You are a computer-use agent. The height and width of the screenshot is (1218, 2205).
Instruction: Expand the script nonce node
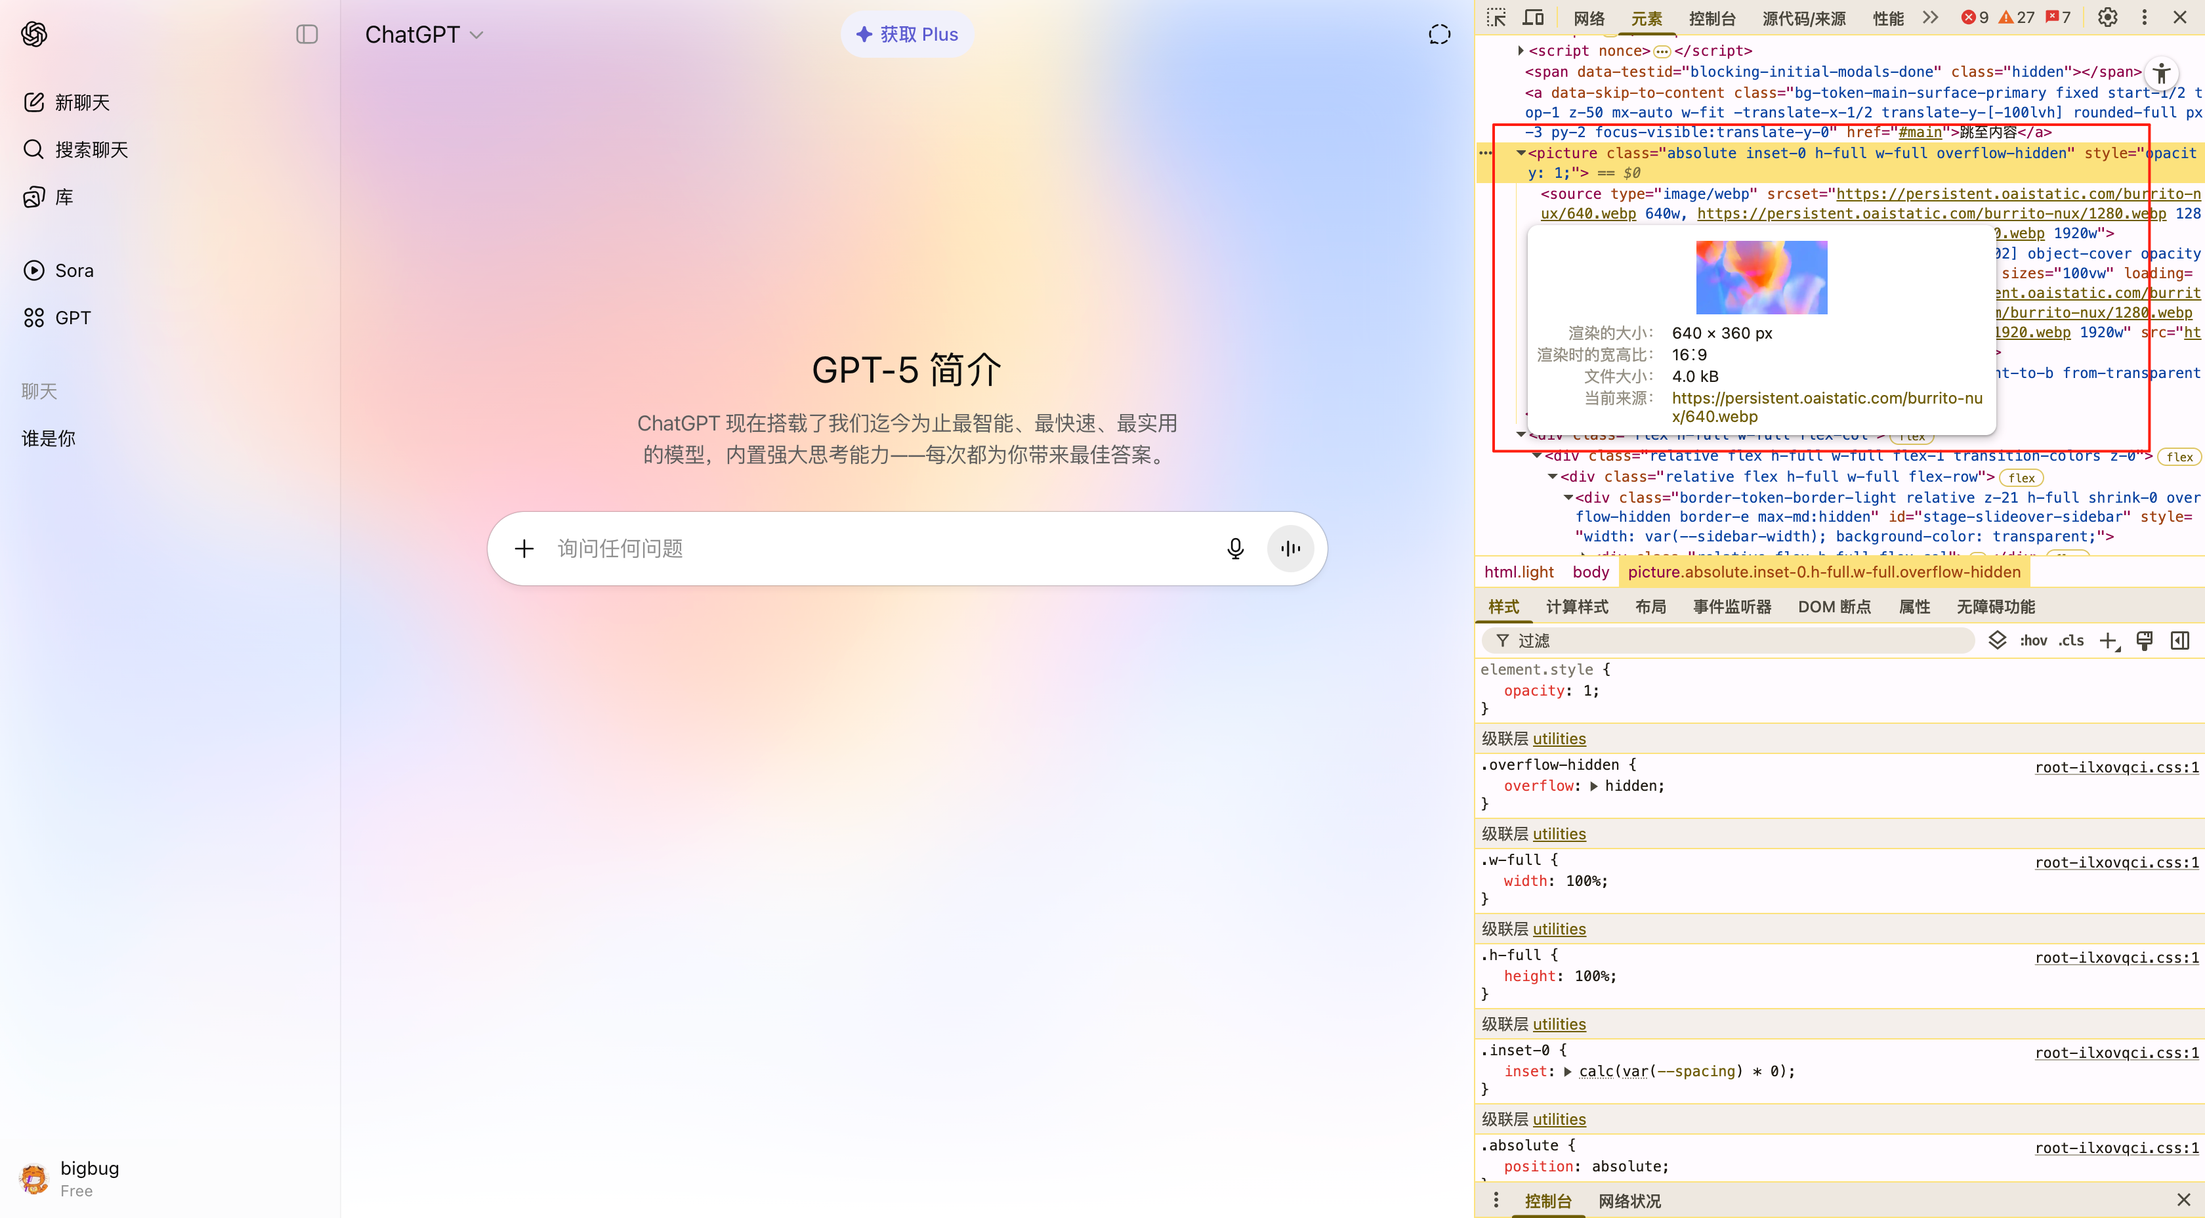click(x=1521, y=51)
